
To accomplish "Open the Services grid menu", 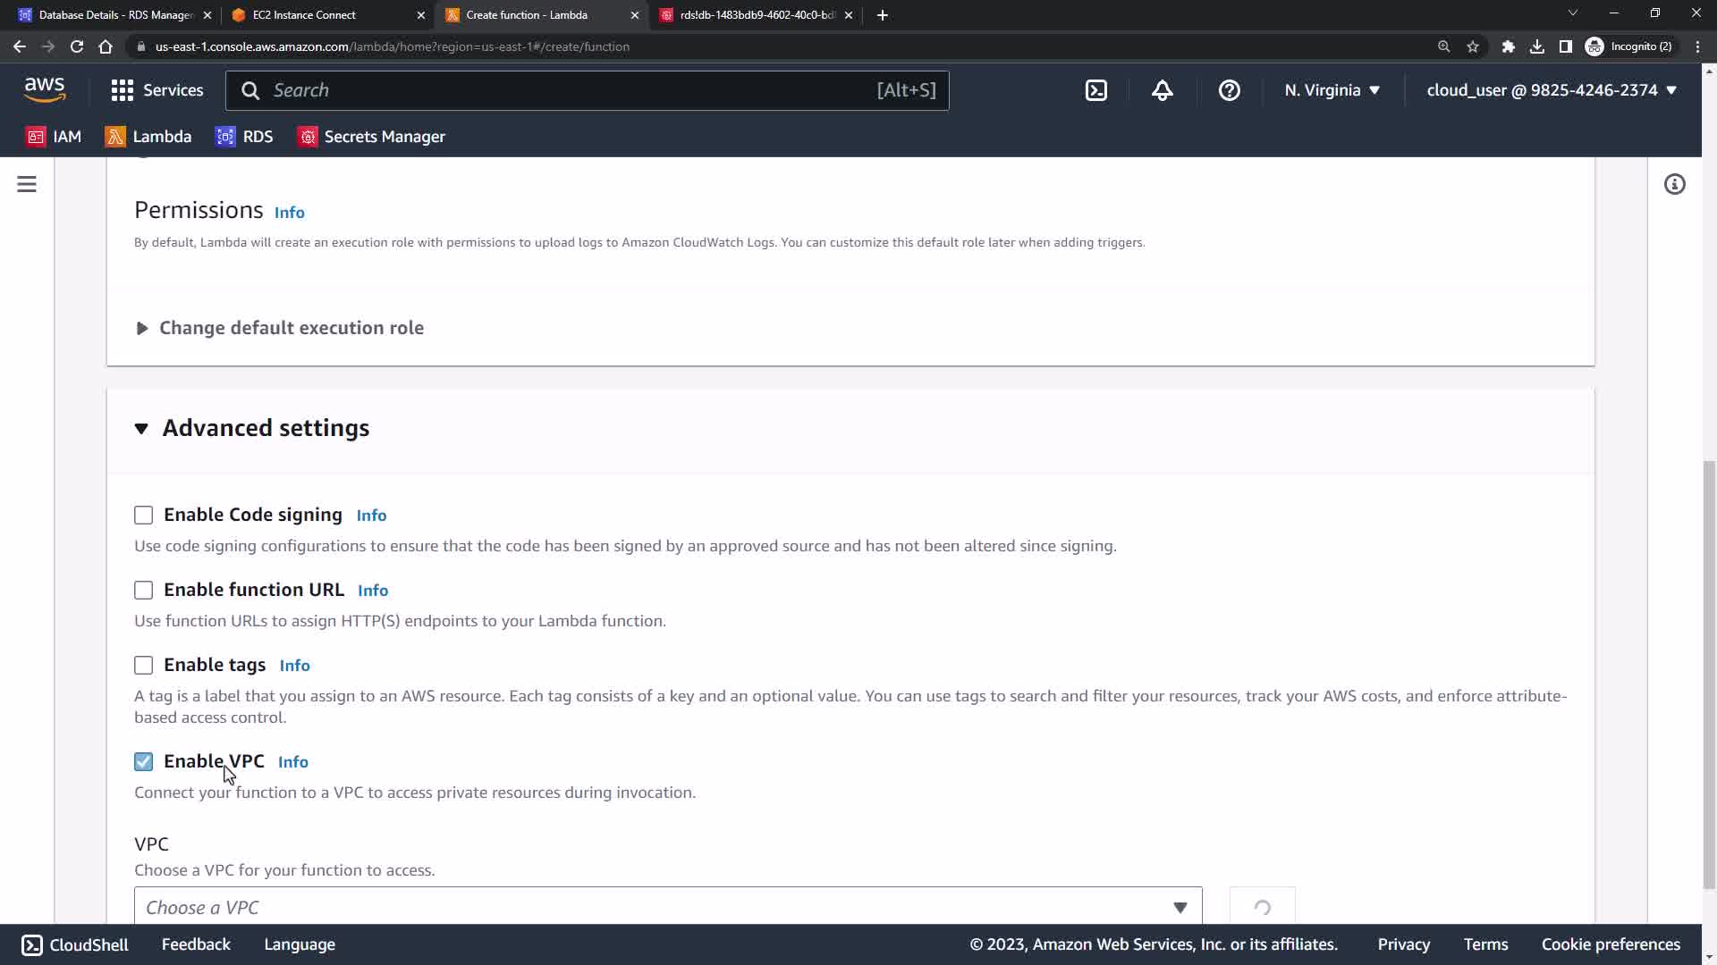I will [156, 90].
